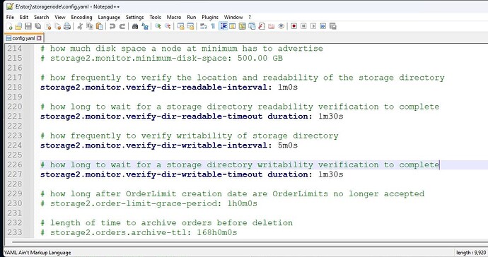Open the Search menu
The height and width of the screenshot is (257, 488).
pyautogui.click(x=42, y=17)
